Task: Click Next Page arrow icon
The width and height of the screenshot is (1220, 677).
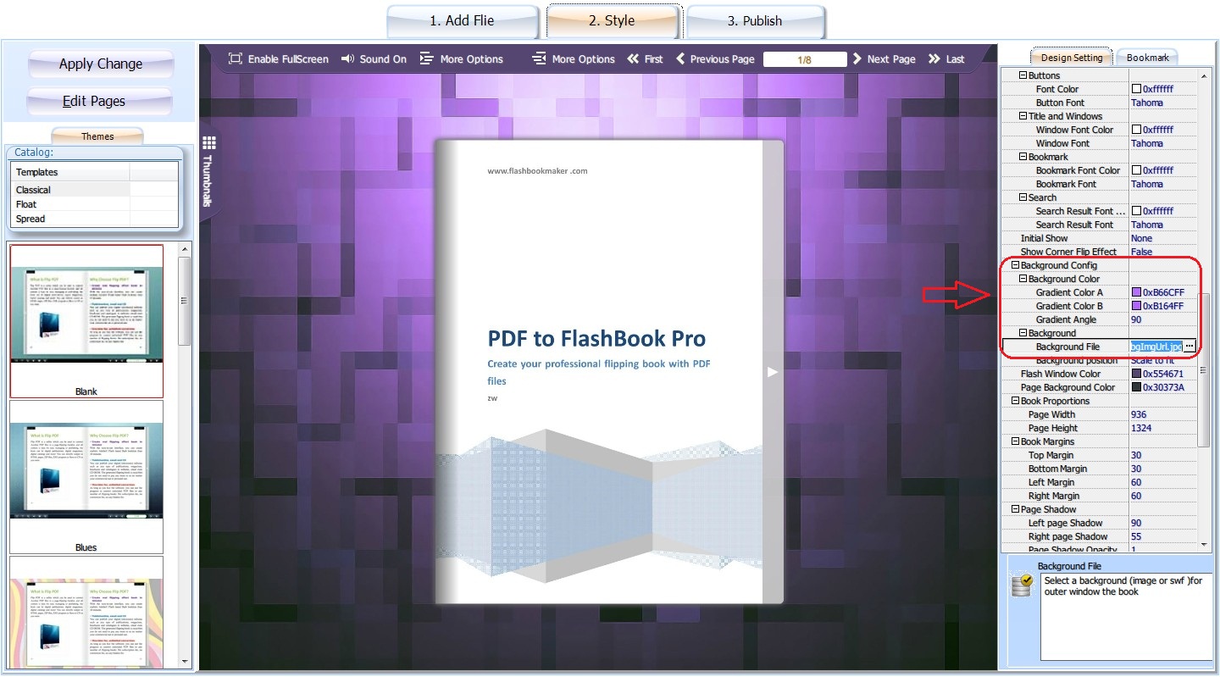Action: point(857,59)
